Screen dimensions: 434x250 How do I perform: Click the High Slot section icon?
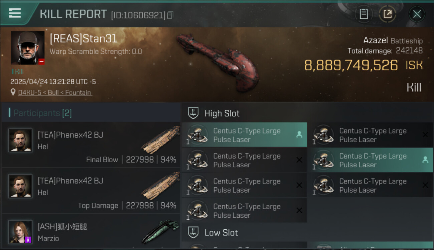point(193,113)
